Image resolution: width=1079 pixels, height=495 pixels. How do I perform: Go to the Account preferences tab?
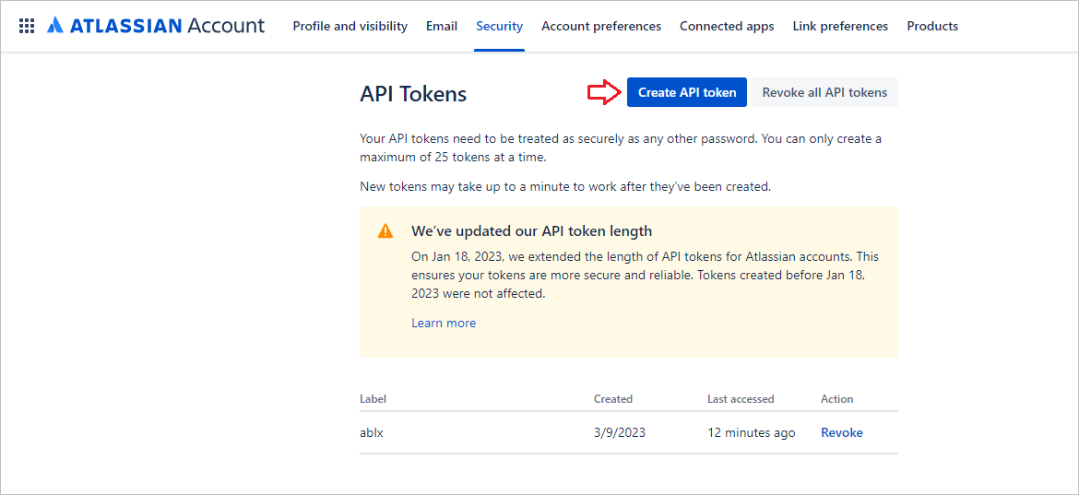pyautogui.click(x=601, y=26)
